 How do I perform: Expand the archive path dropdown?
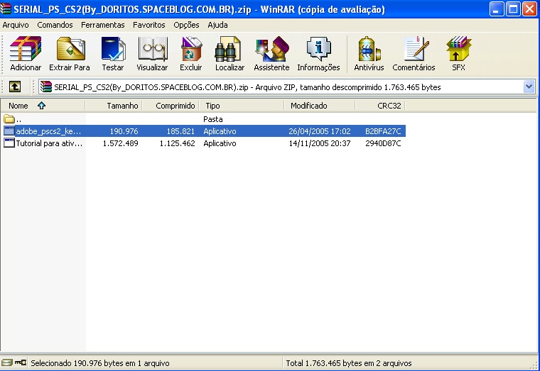pos(529,87)
